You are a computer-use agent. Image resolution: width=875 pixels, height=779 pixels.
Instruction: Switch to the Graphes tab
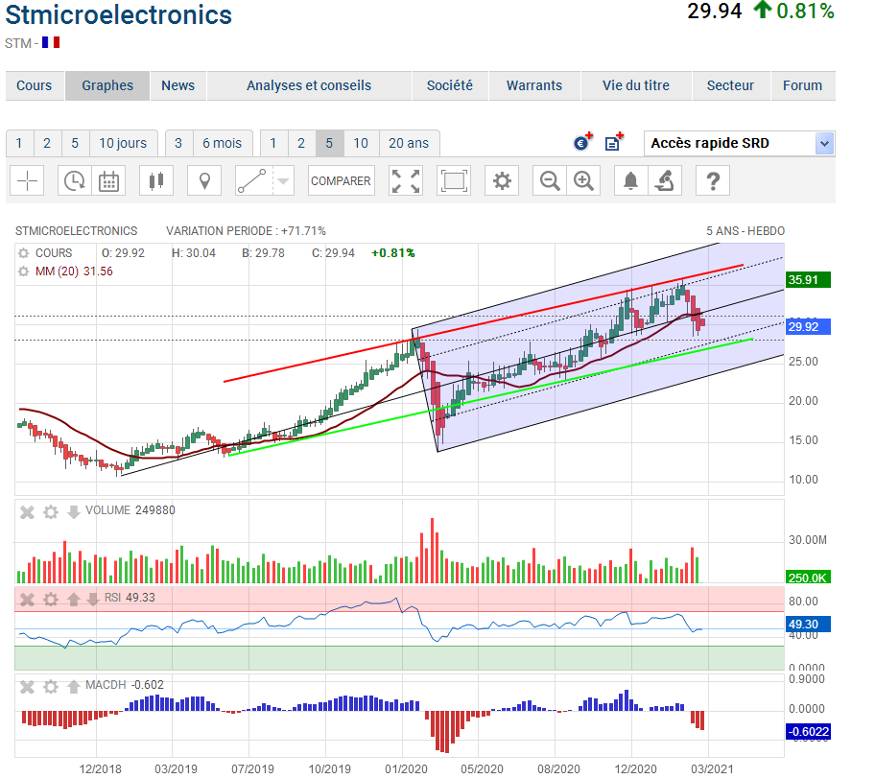107,85
